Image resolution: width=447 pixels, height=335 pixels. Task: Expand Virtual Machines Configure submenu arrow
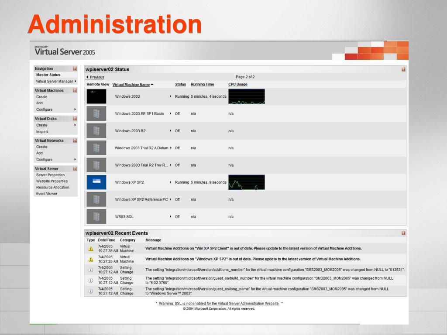click(x=75, y=109)
